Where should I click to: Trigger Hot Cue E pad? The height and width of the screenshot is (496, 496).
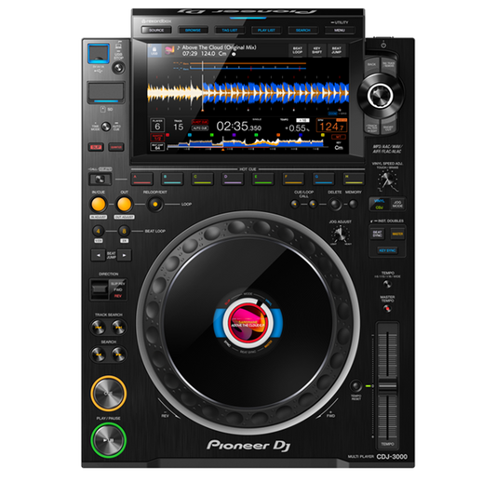[262, 179]
